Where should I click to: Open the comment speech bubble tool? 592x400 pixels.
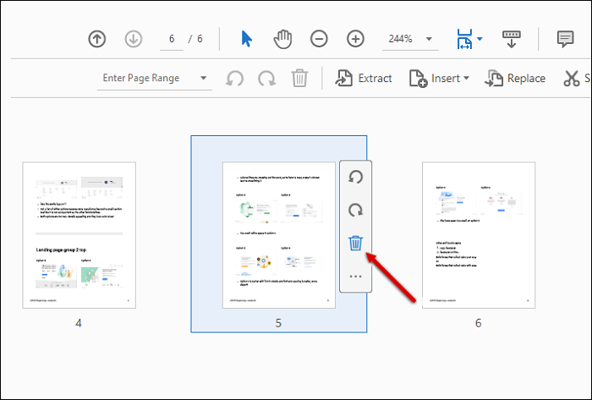(565, 39)
